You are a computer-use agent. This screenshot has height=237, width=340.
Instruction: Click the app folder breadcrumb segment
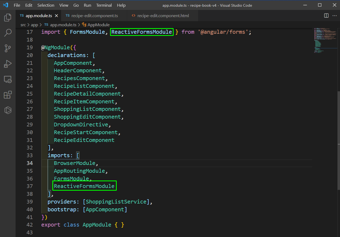click(x=34, y=25)
